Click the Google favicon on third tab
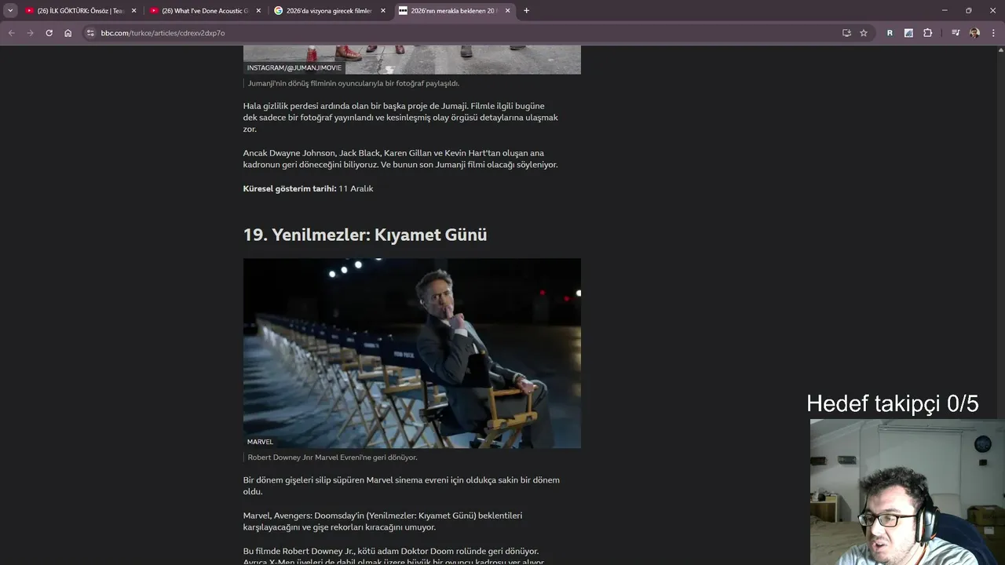The height and width of the screenshot is (565, 1005). pyautogui.click(x=279, y=10)
